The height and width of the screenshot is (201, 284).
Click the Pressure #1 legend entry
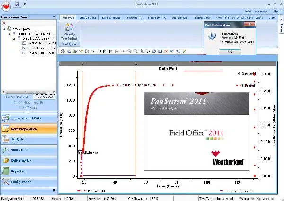[x=91, y=191]
